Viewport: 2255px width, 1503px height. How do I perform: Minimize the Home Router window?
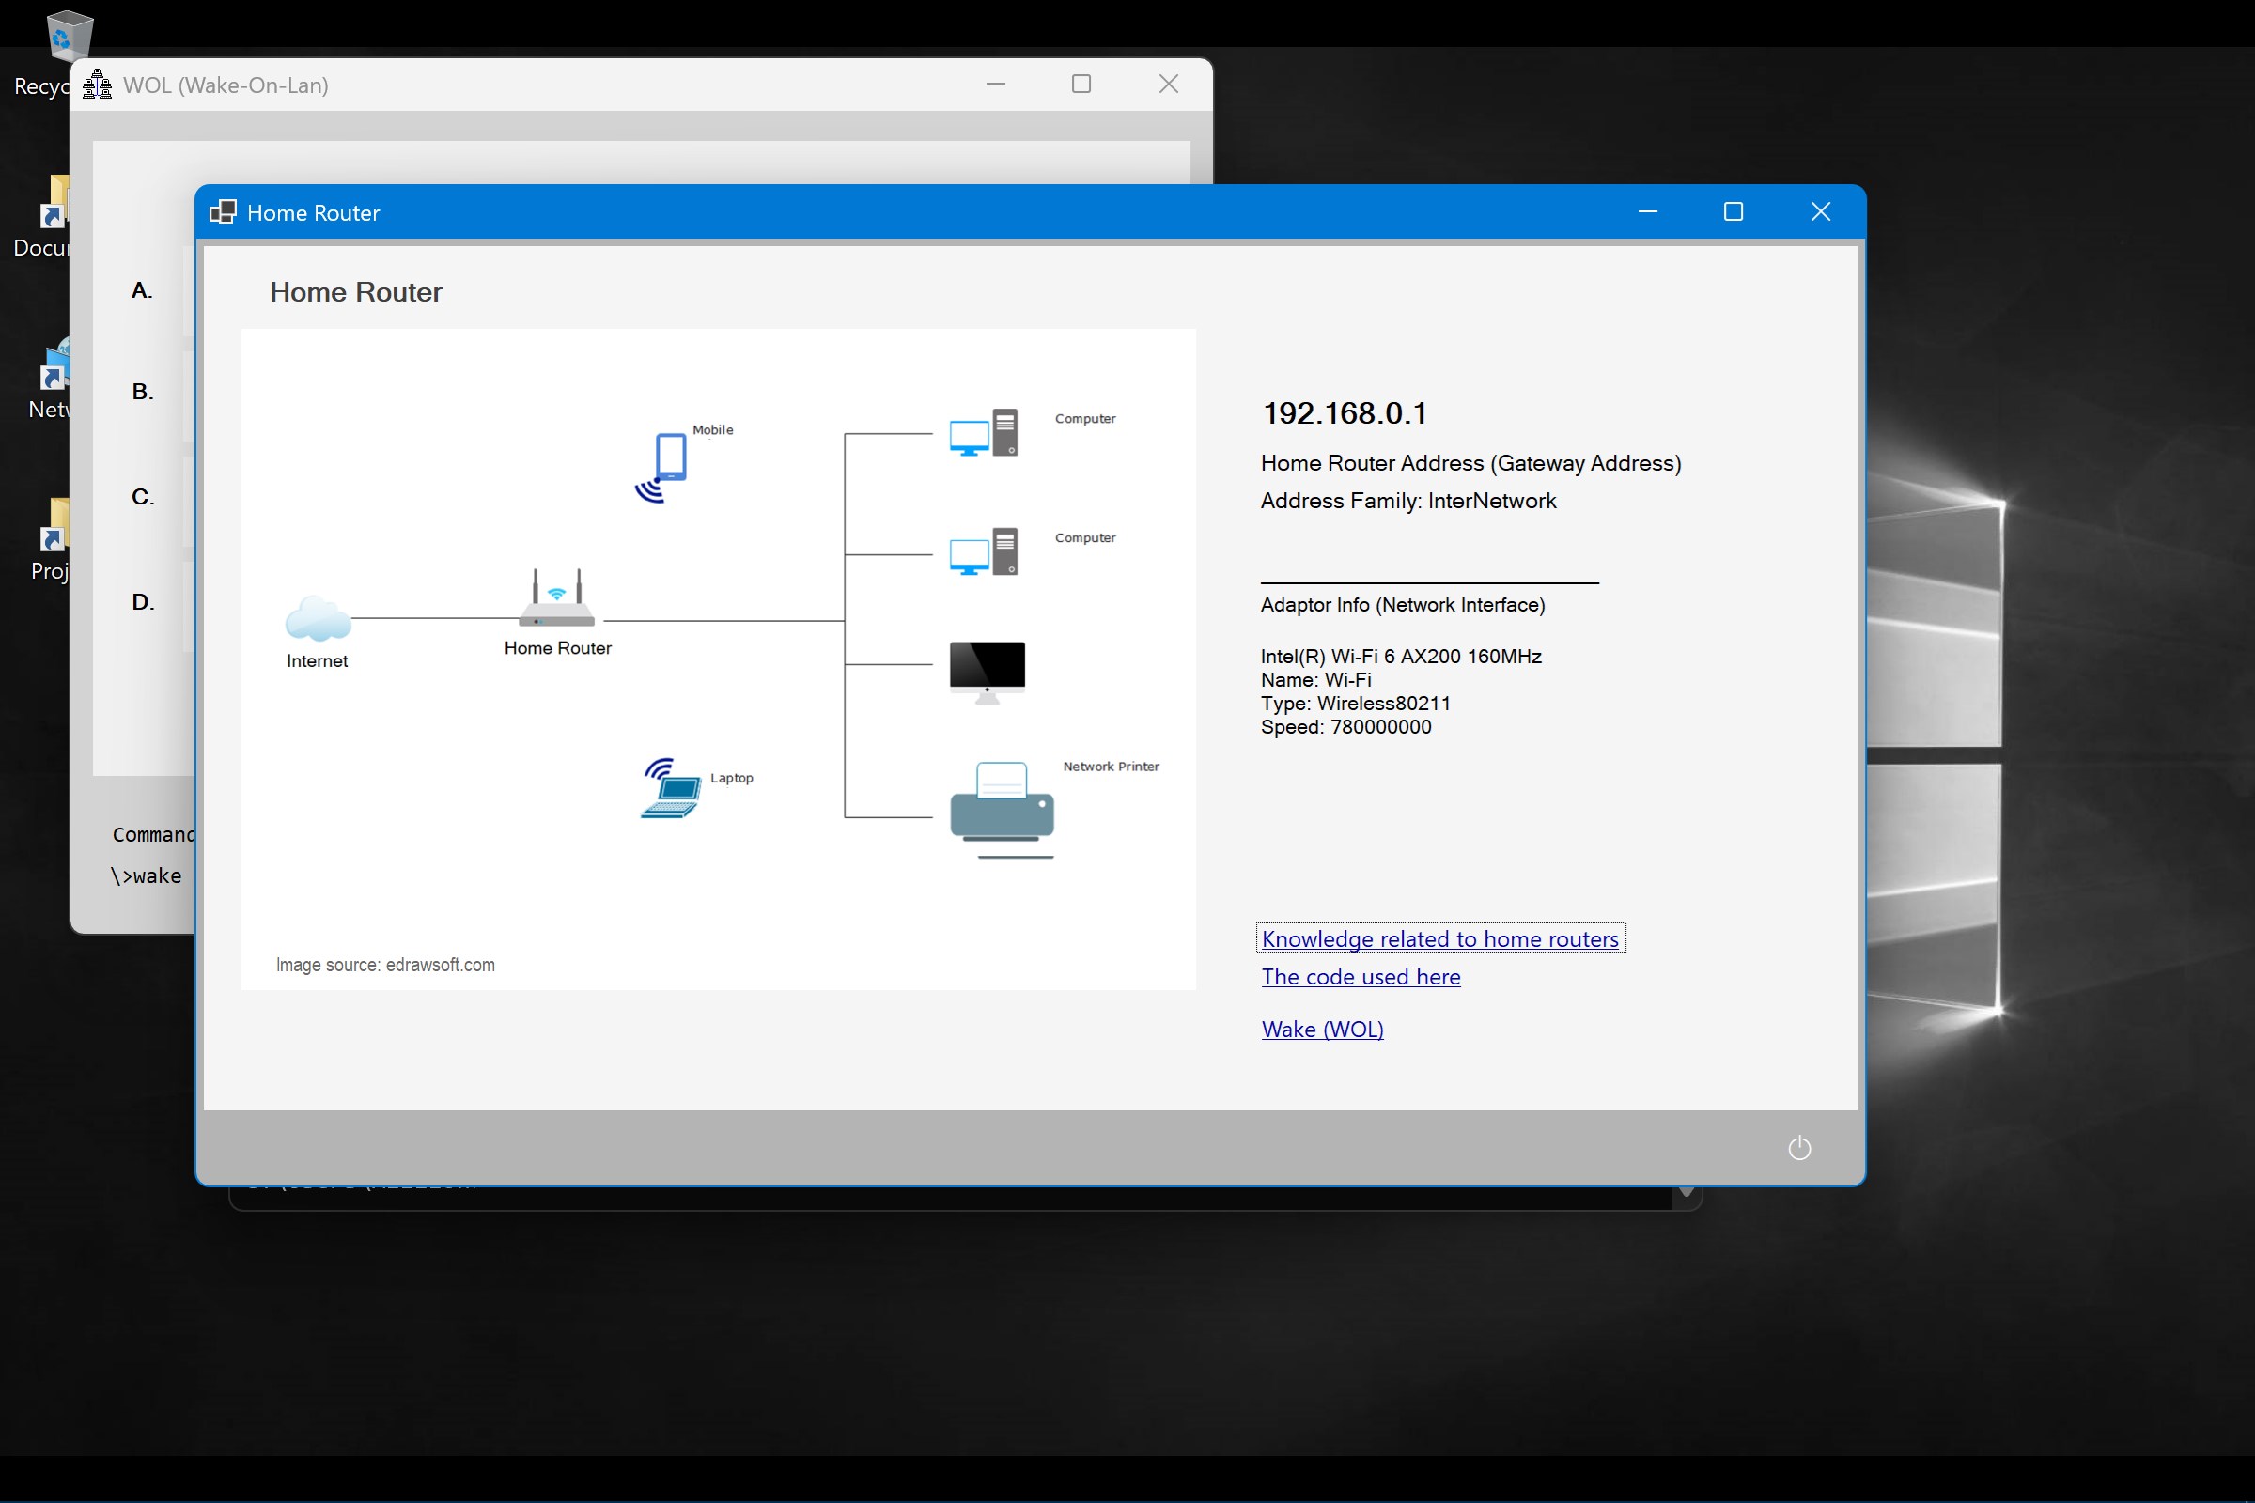click(x=1647, y=212)
